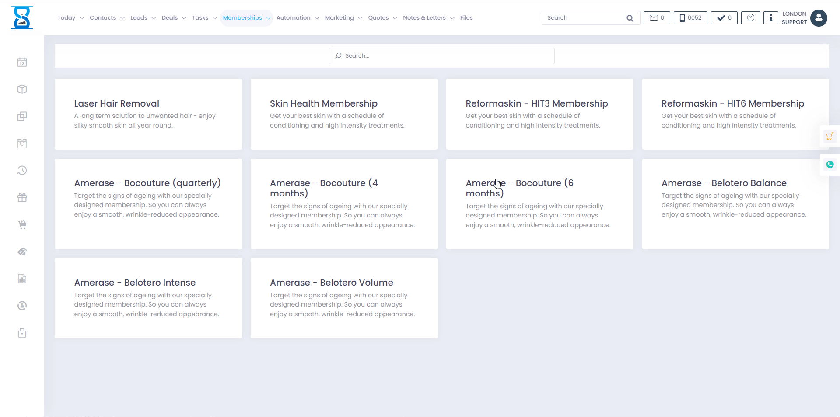The width and height of the screenshot is (840, 417).
Task: Click the memberships Search... field
Action: (x=442, y=56)
